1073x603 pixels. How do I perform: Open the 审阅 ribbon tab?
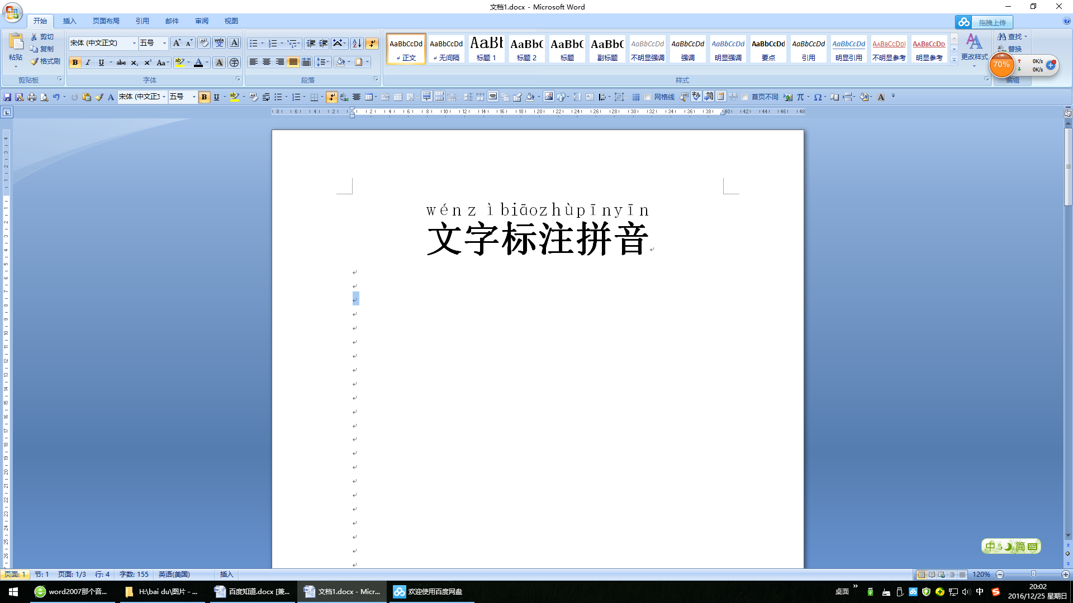click(201, 21)
